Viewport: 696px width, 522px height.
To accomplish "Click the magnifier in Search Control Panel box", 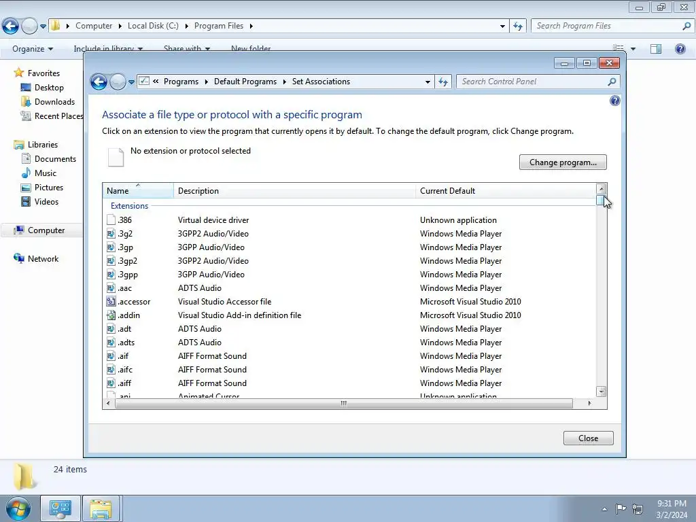I will coord(612,82).
